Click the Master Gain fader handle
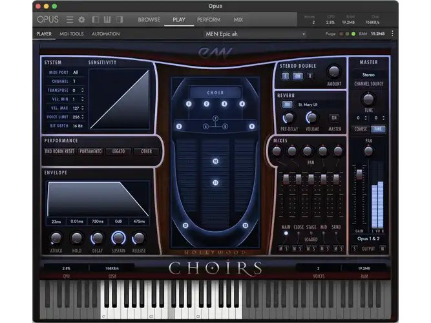The width and height of the screenshot is (431, 323). [359, 174]
